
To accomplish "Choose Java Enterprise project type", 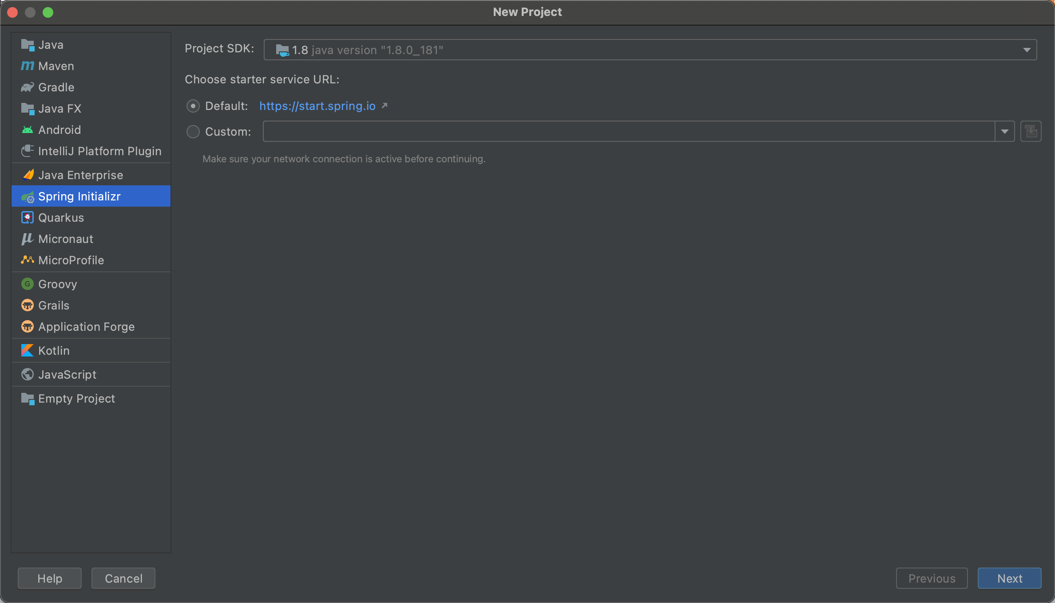I will coord(80,175).
